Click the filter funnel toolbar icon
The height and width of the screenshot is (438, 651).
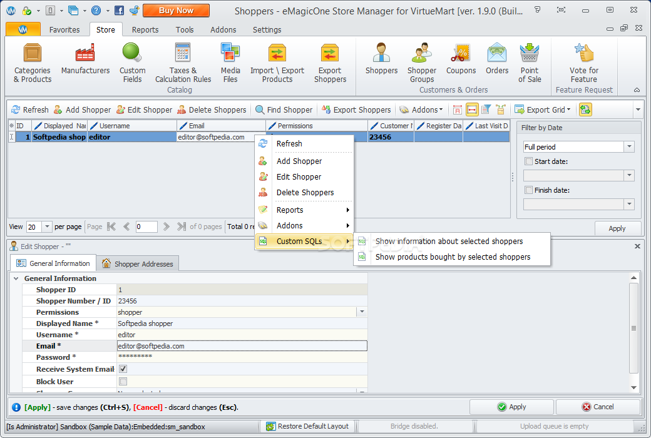pyautogui.click(x=486, y=109)
